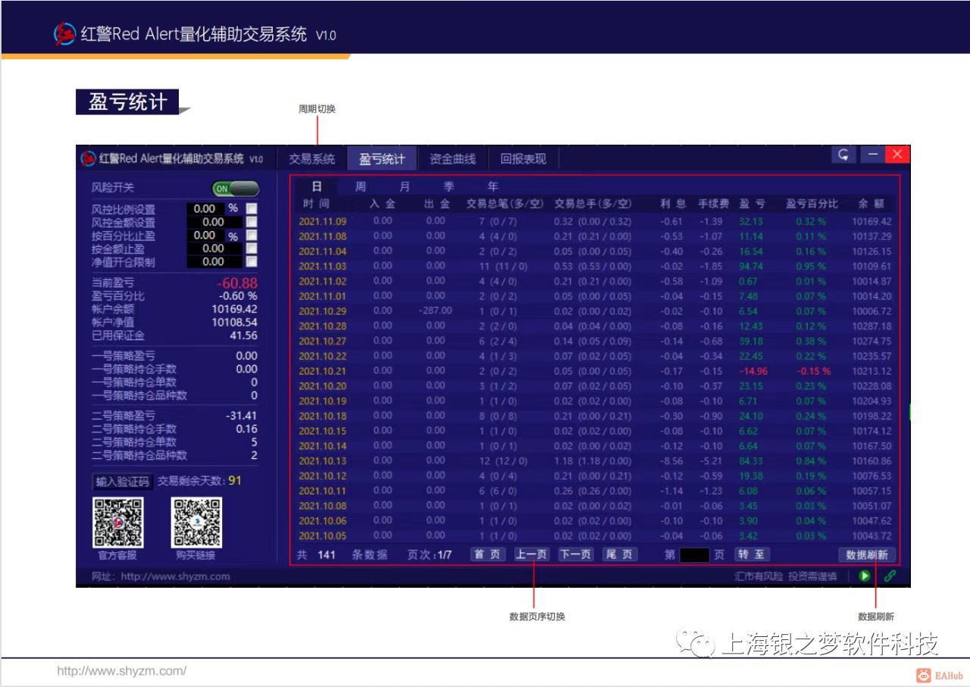The image size is (970, 687).
Task: Click the -60.88 current profit value
Action: click(x=236, y=283)
